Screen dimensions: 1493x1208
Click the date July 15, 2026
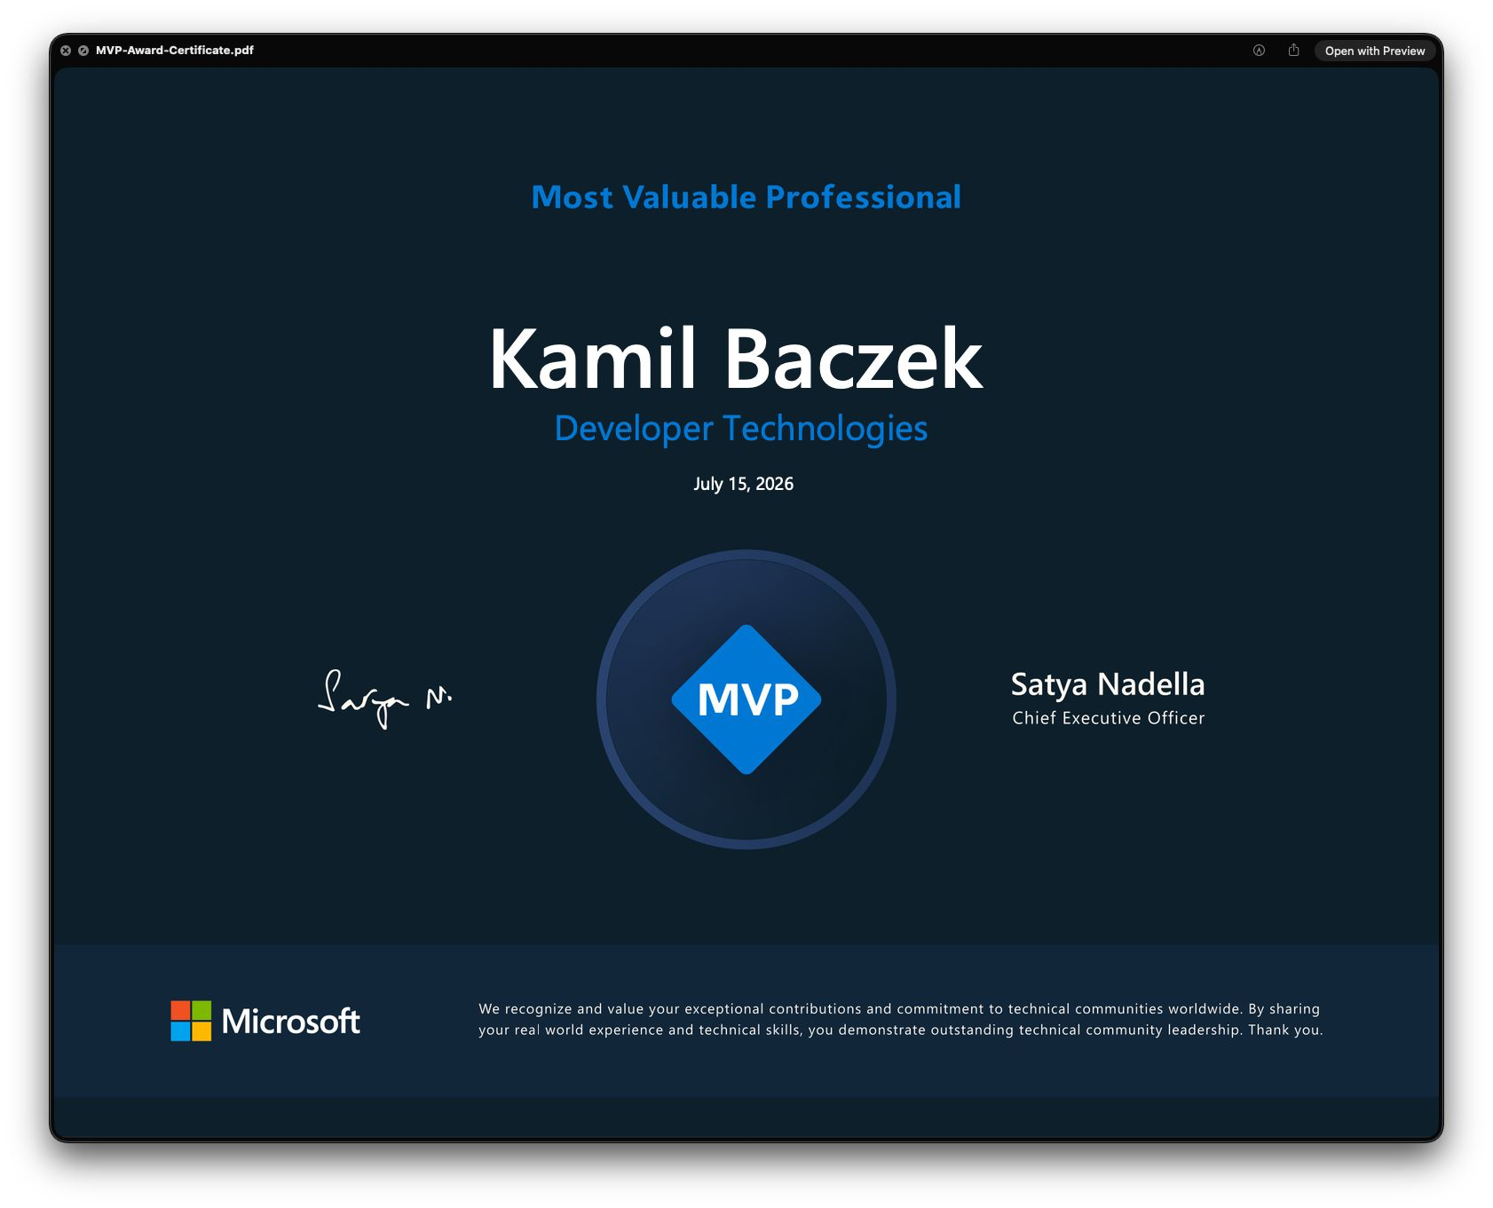point(744,484)
